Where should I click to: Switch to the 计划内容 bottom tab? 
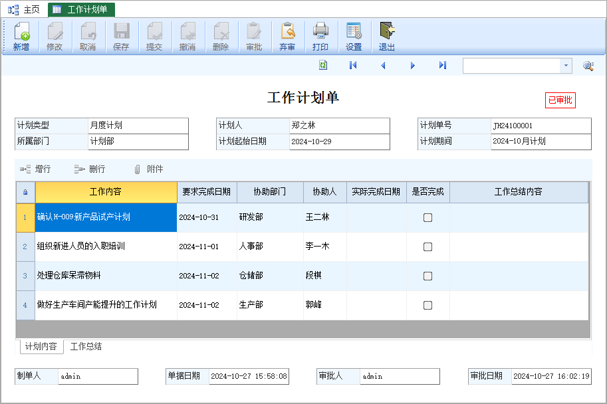click(x=41, y=346)
